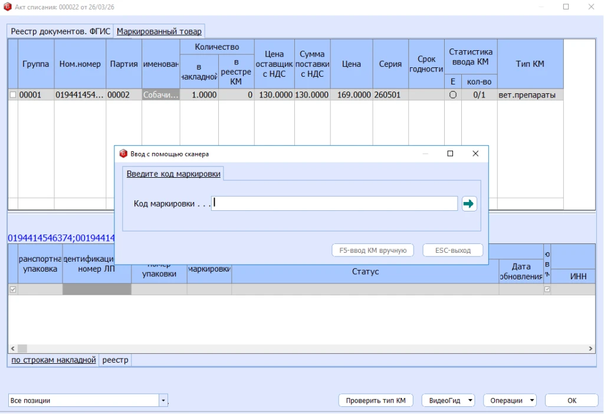Open the Операции dropdown menu
The image size is (604, 414).
pyautogui.click(x=532, y=400)
